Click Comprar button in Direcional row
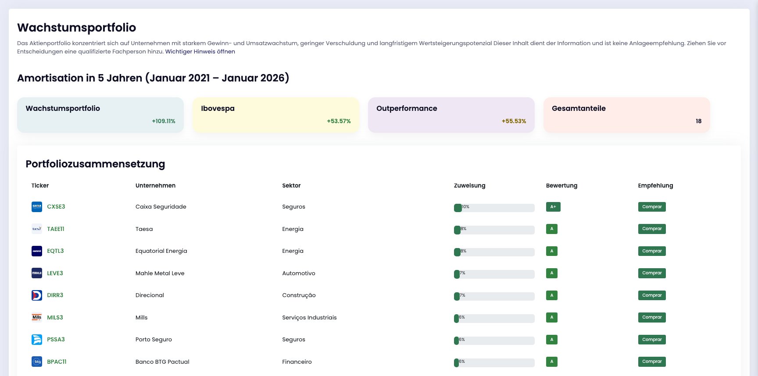The width and height of the screenshot is (758, 376). [652, 295]
